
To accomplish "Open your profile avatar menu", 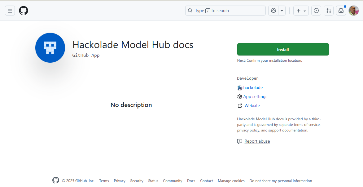I will [x=353, y=10].
